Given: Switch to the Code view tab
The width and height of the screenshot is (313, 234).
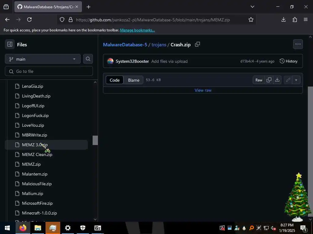Looking at the screenshot, I should click(115, 80).
